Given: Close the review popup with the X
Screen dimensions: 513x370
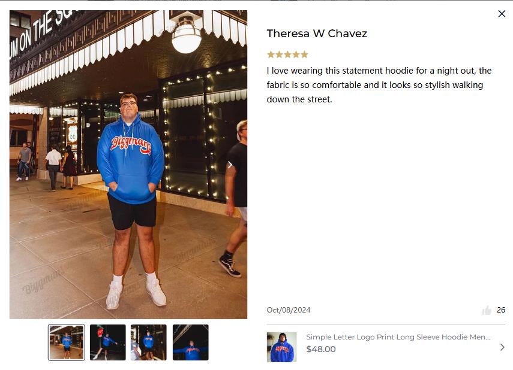Looking at the screenshot, I should pos(502,14).
